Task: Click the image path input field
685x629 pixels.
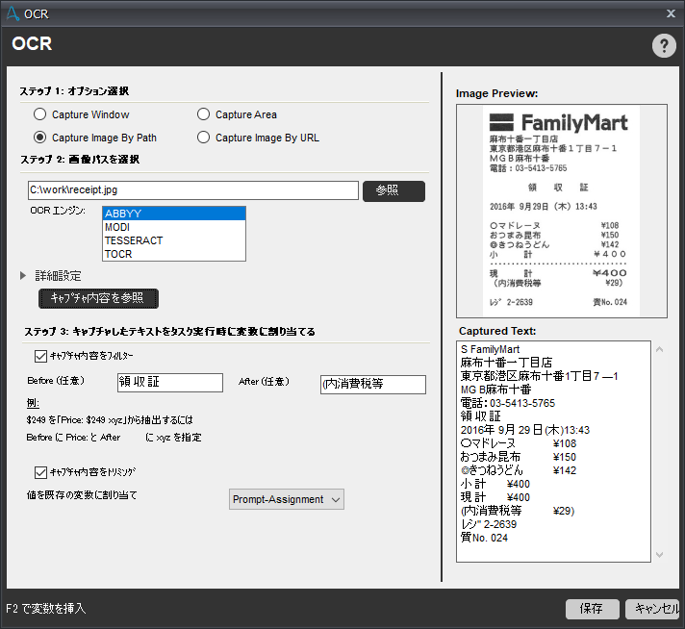Action: click(192, 190)
